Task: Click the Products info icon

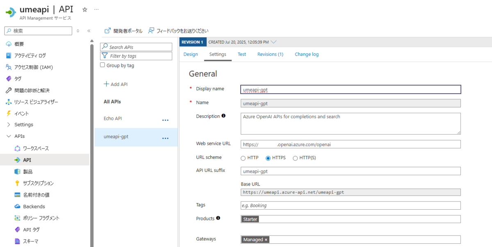Action: [x=218, y=218]
